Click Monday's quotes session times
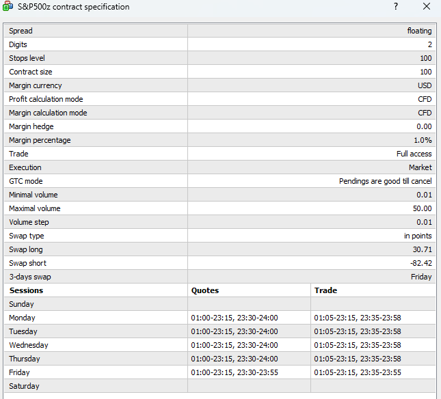Viewport: 441px width, 399px height. (x=235, y=318)
